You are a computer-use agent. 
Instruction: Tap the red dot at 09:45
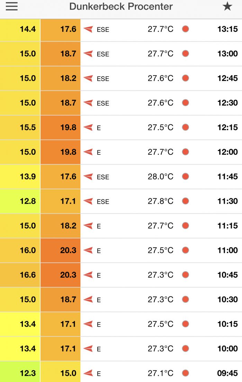pos(186,373)
